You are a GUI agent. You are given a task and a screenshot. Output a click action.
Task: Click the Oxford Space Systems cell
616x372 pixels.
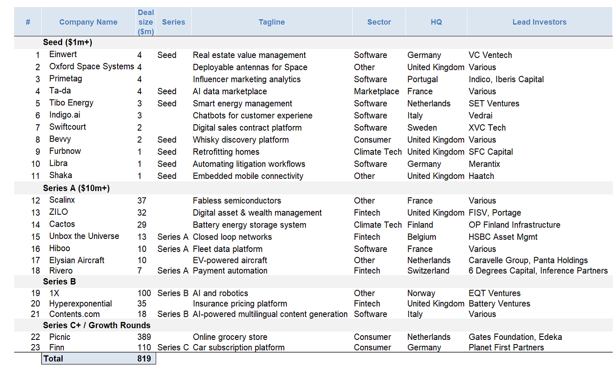click(92, 67)
